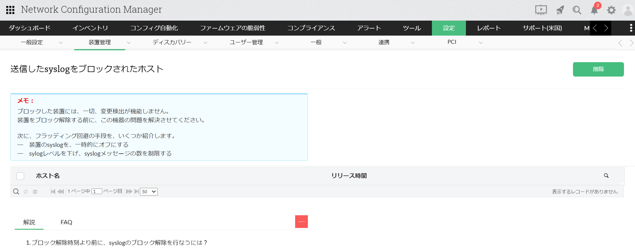
Task: Go to first page of table
Action: click(x=53, y=192)
